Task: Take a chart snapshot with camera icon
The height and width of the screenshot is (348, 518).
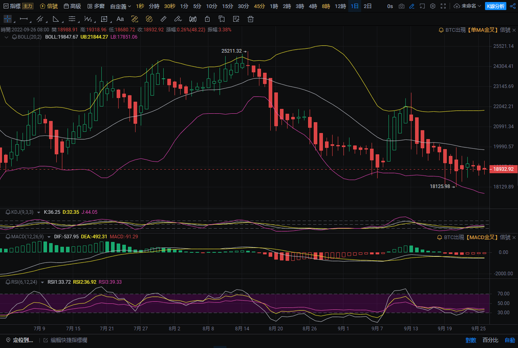Action: click(x=401, y=6)
